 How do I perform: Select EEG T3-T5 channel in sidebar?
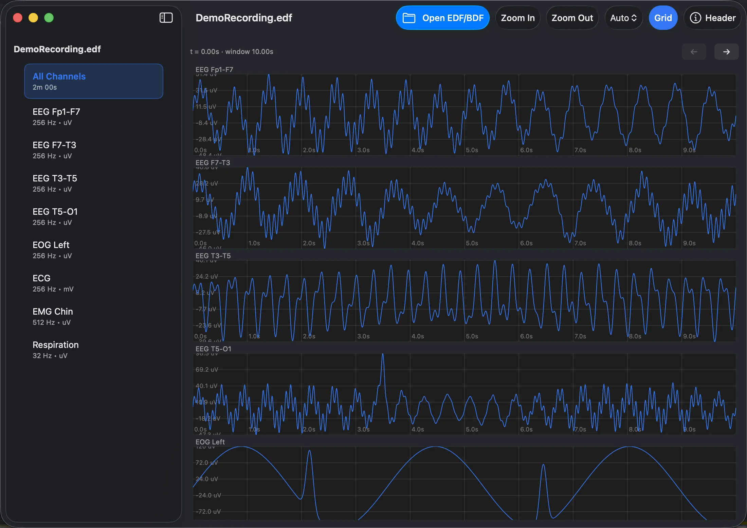pos(94,183)
